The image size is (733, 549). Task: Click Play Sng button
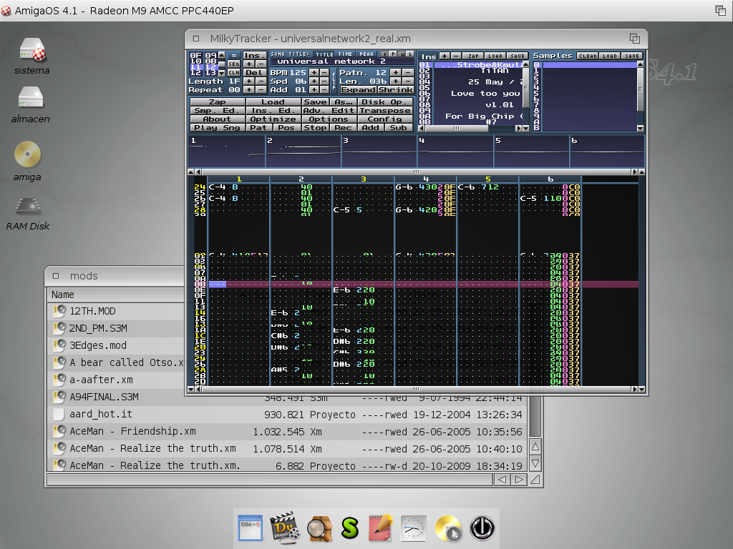coord(218,127)
